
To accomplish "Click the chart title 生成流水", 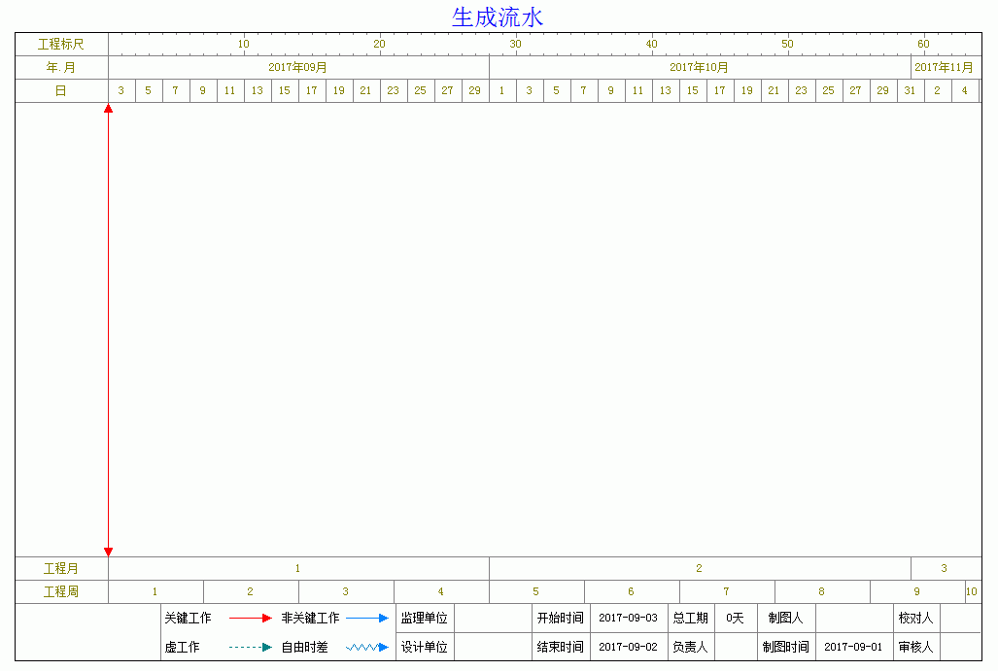I will pyautogui.click(x=498, y=17).
